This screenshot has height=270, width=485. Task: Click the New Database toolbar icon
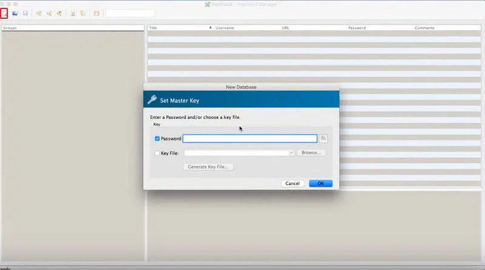pyautogui.click(x=4, y=13)
